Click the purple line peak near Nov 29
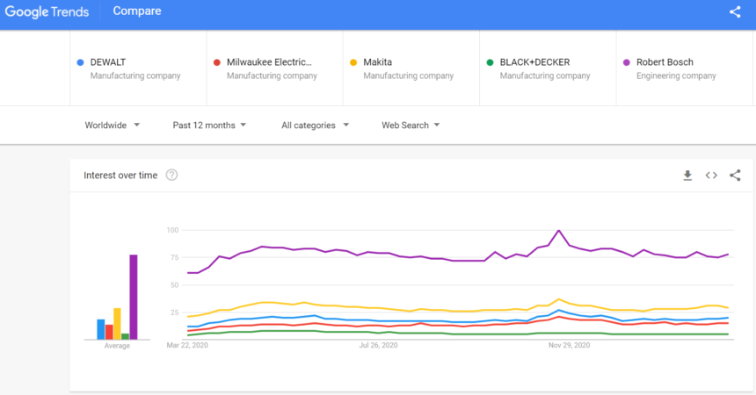Viewport: 756px width, 395px height. 559,231
